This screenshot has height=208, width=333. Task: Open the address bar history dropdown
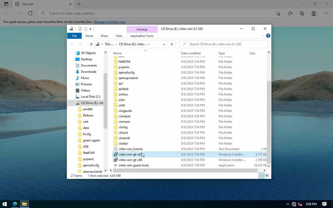click(x=164, y=44)
